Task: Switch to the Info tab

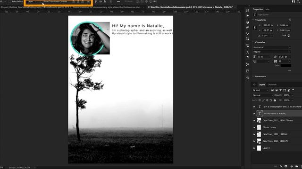Action: [x=268, y=9]
